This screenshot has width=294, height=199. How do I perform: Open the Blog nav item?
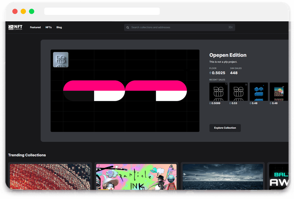pos(59,27)
